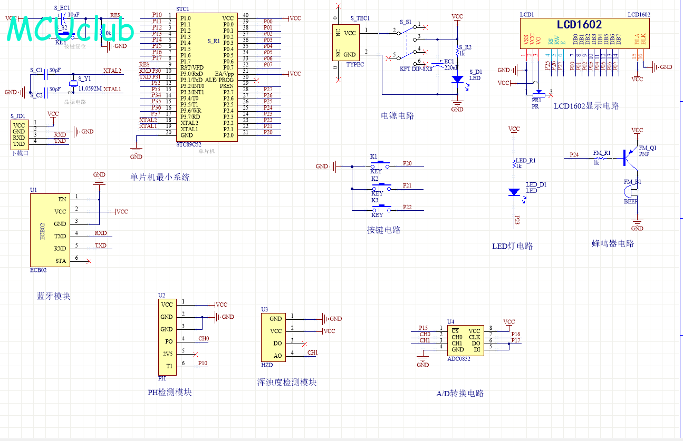Click the S_S1 power switch symbol
683x441 pixels.
(x=407, y=42)
